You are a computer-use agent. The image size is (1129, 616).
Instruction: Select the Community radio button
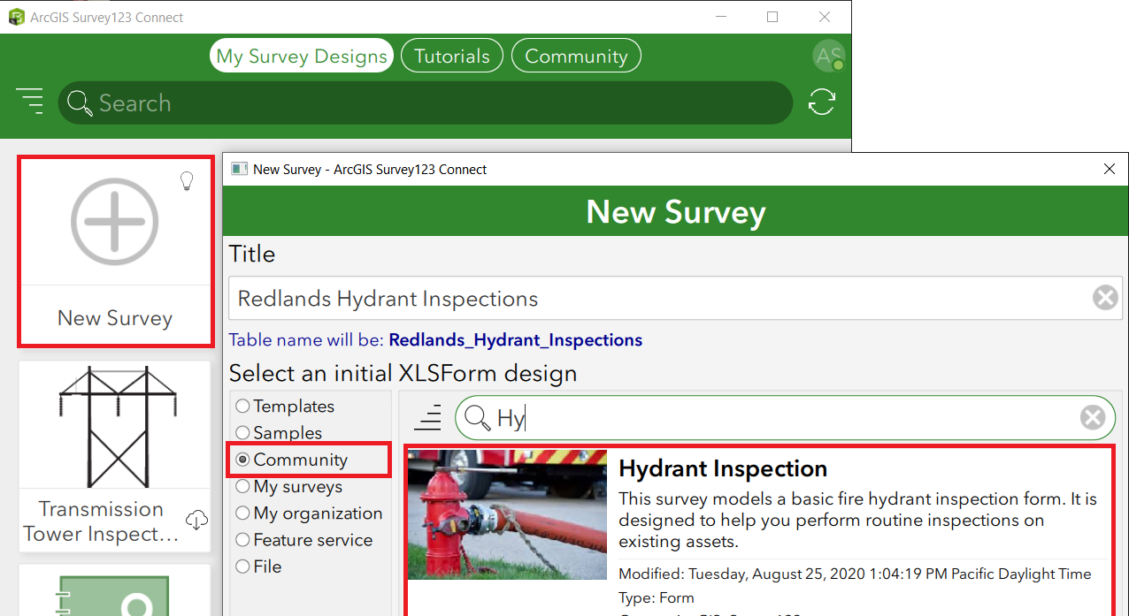point(242,460)
